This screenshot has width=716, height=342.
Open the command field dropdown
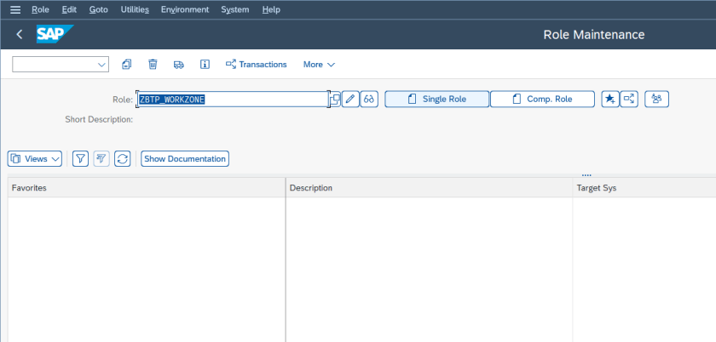[x=101, y=65]
